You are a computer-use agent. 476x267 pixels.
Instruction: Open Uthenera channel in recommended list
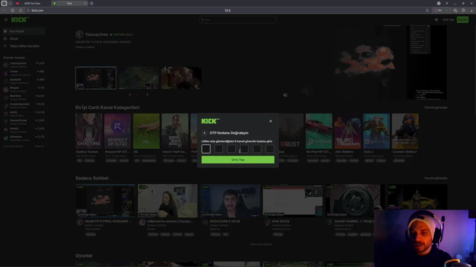pos(23,138)
